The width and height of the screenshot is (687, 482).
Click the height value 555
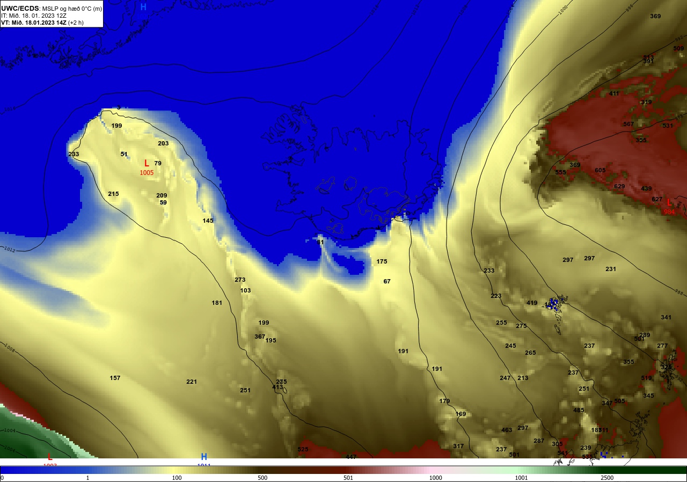click(x=560, y=172)
